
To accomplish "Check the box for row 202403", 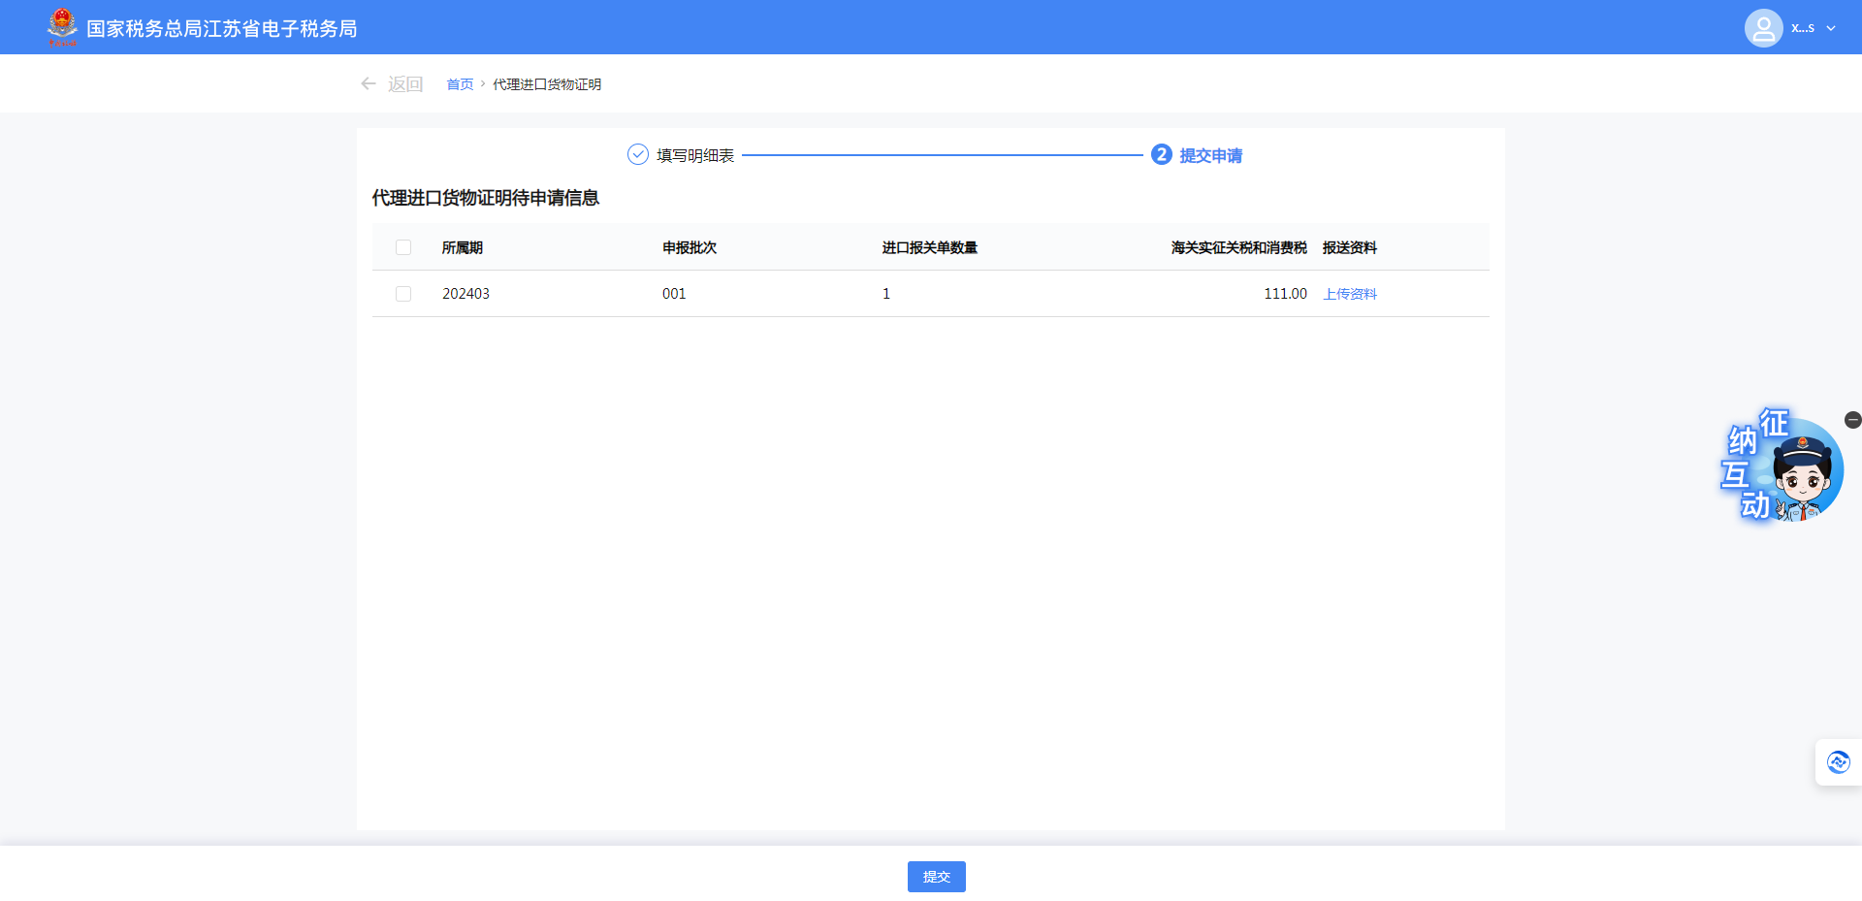I will click(403, 294).
